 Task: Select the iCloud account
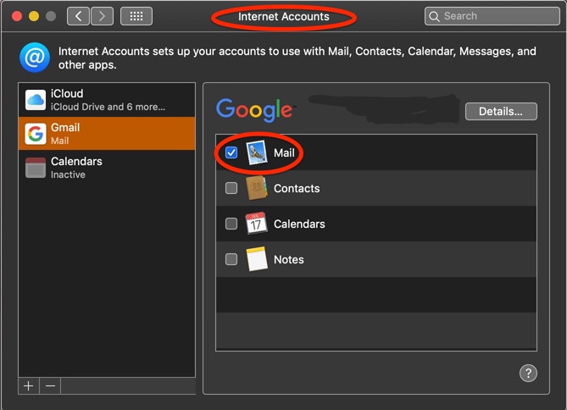pos(107,100)
